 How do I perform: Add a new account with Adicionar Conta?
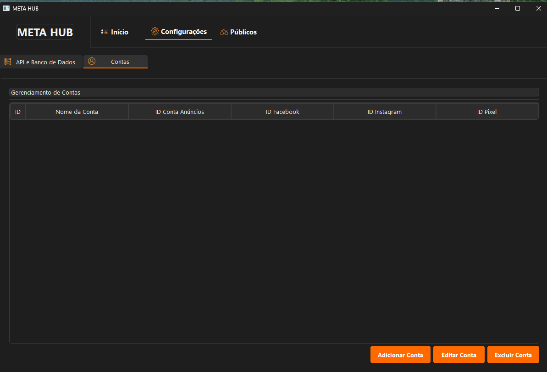tap(400, 355)
